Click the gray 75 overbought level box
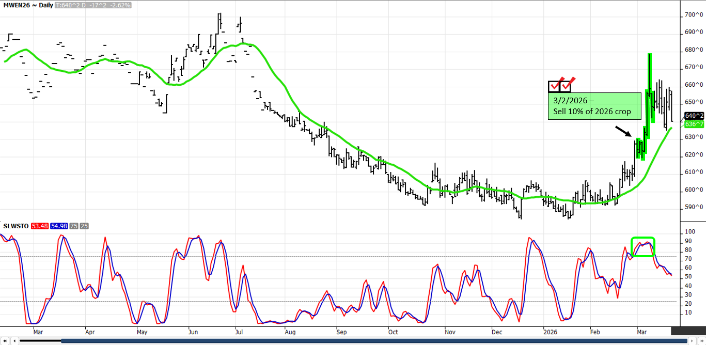Viewport: 706px width, 345px height. (x=74, y=226)
